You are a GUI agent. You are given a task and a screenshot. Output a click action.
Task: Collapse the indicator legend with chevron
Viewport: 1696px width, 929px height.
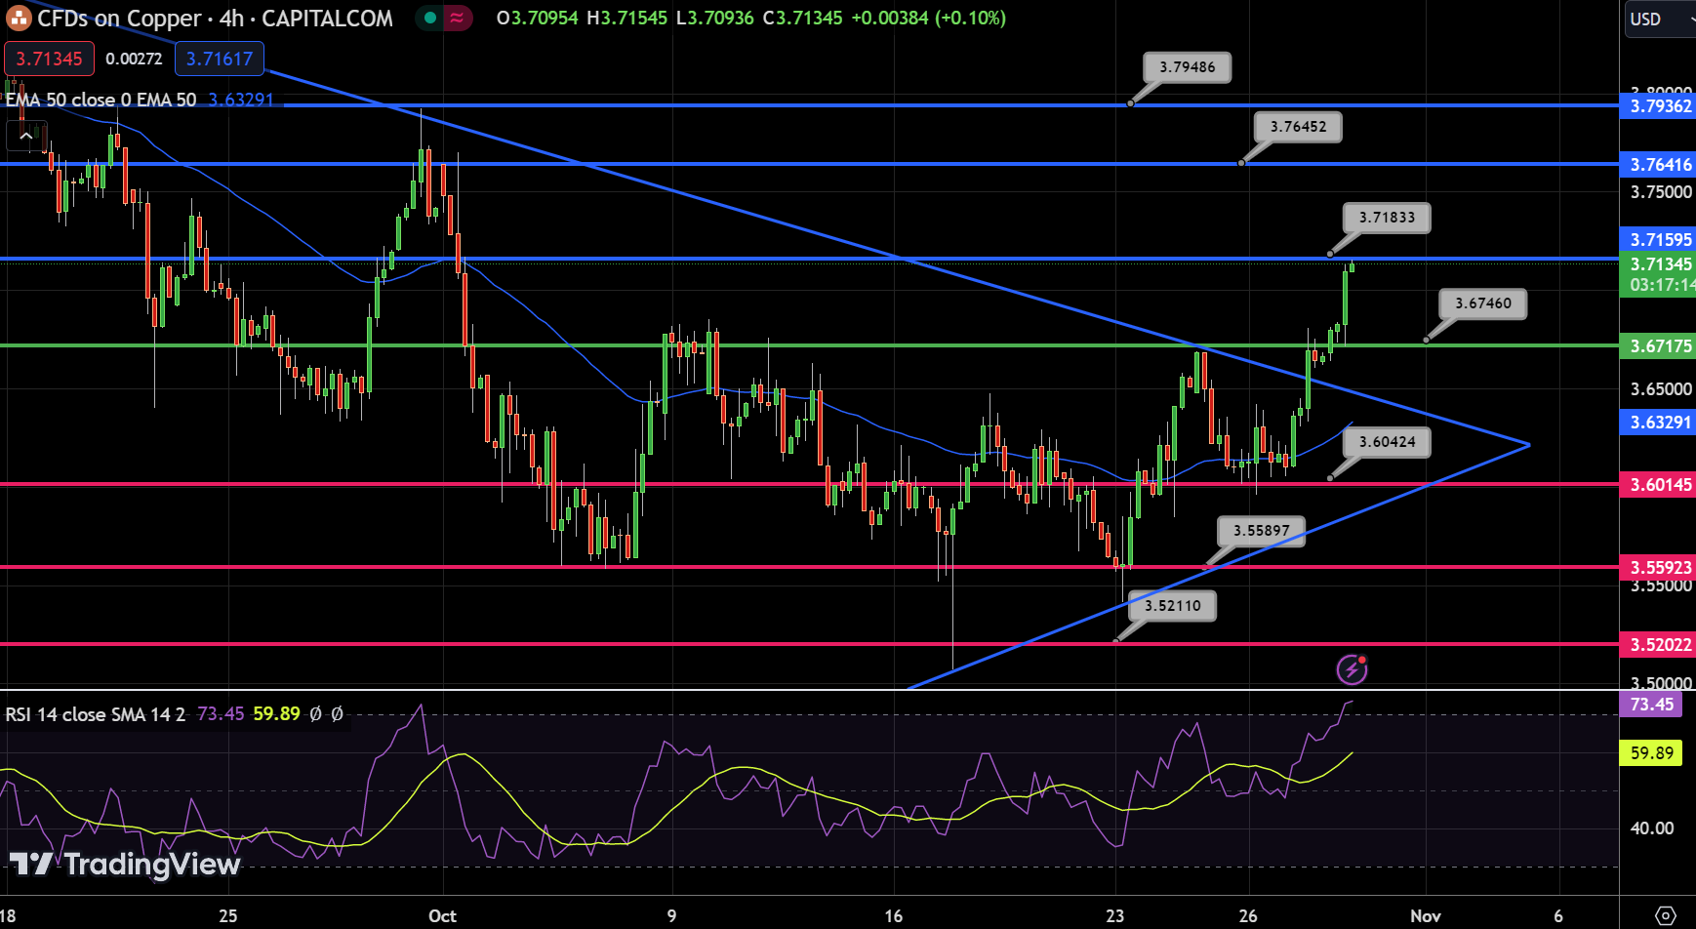pos(26,137)
